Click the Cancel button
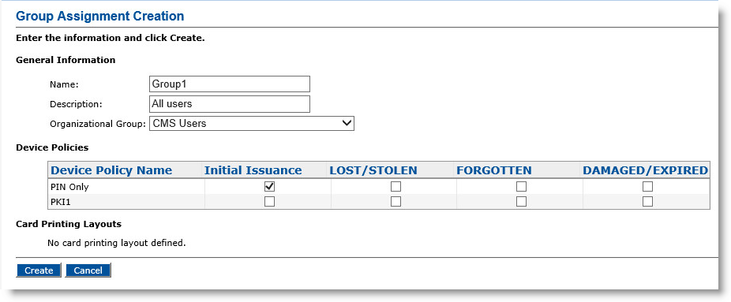 [x=88, y=270]
